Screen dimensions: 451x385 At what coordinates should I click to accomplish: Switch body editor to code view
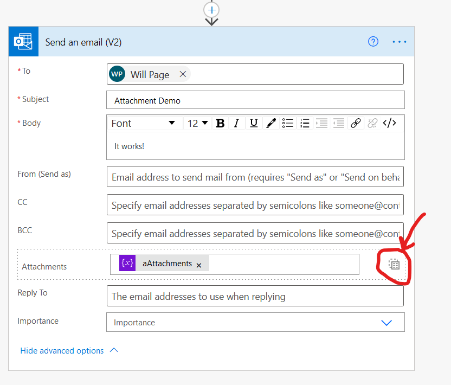point(389,123)
